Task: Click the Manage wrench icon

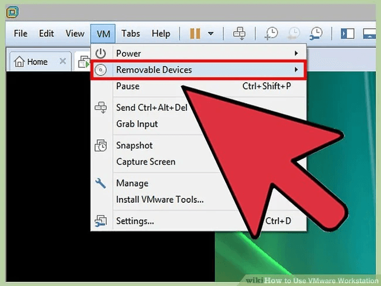Action: [100, 183]
